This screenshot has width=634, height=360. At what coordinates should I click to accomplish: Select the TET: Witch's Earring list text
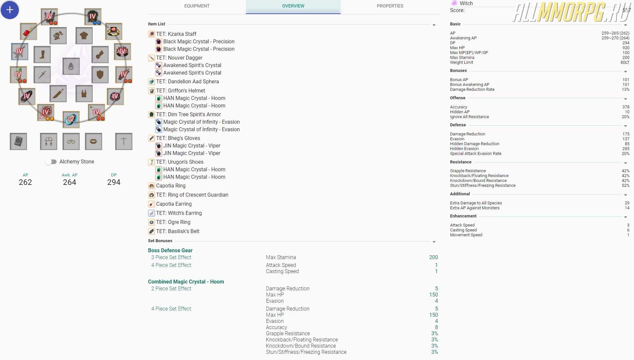(x=179, y=213)
